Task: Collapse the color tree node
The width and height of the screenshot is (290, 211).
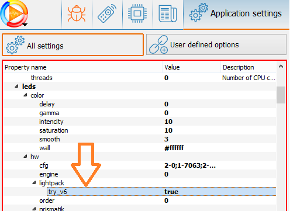Action: coord(25,95)
